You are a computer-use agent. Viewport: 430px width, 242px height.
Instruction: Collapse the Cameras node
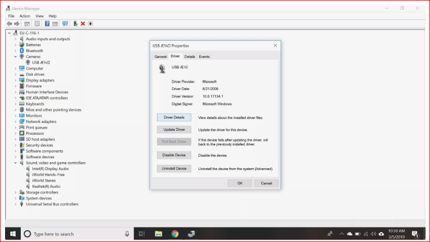pos(16,56)
